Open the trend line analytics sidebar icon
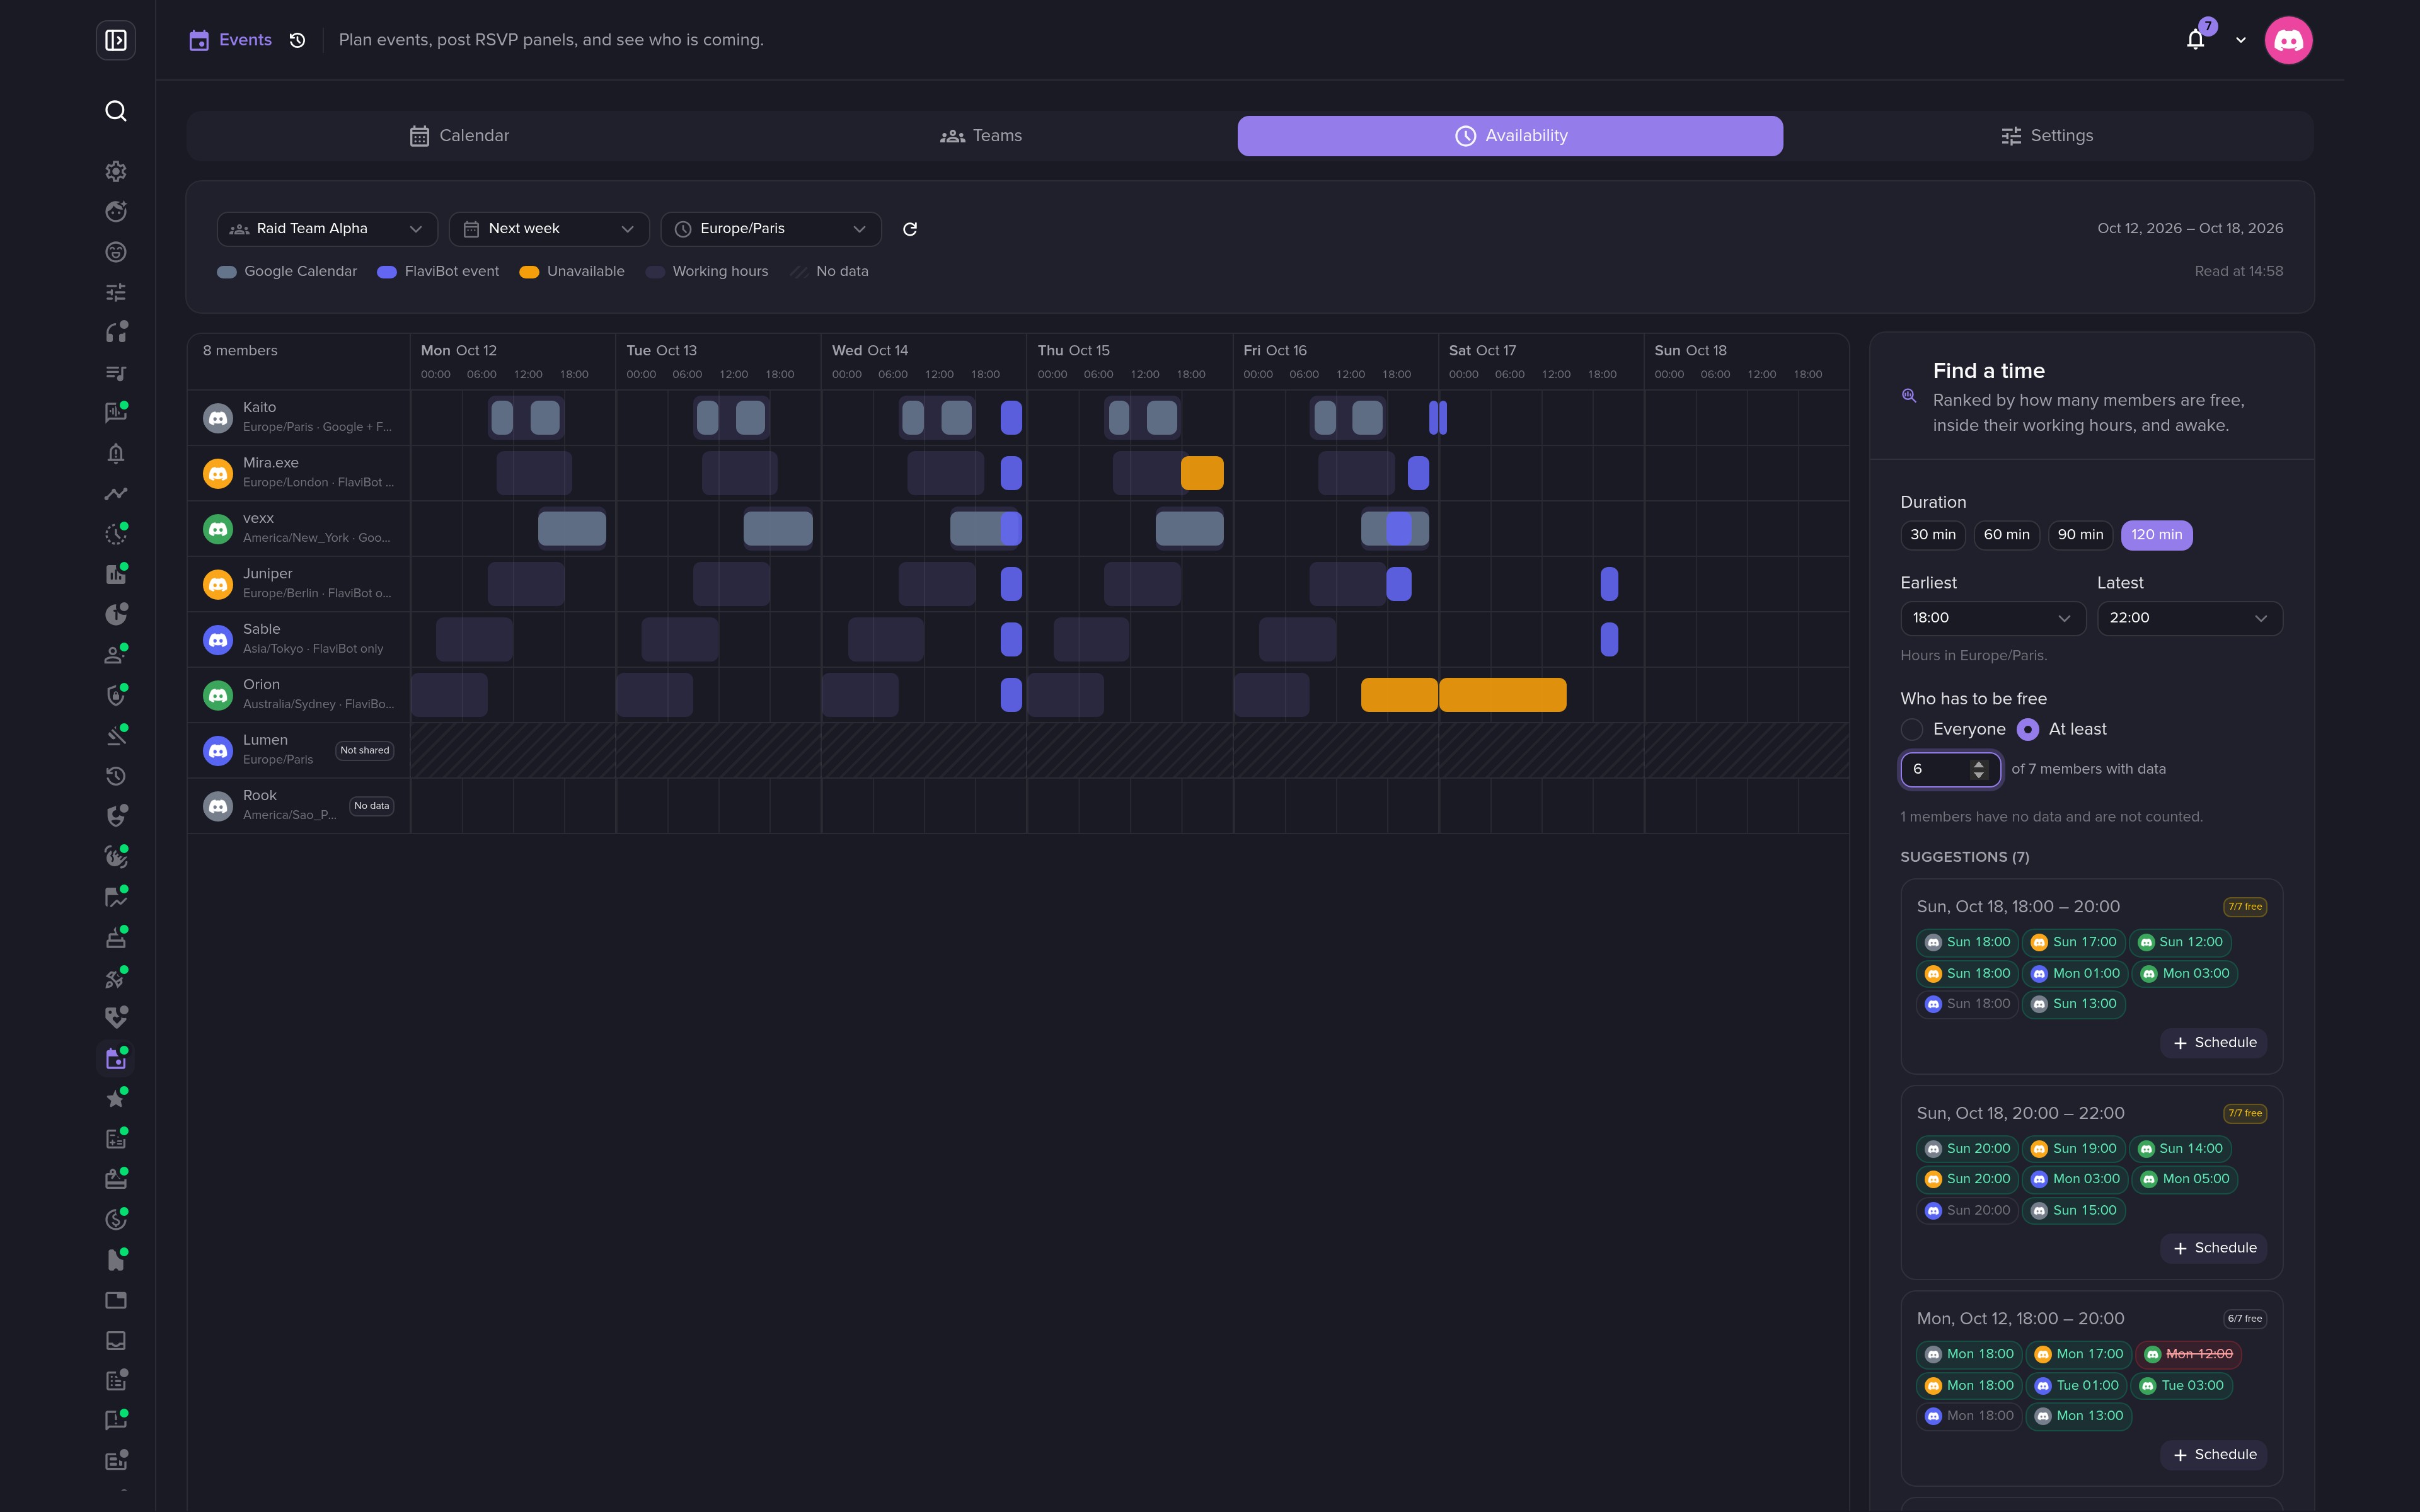The height and width of the screenshot is (1512, 2420). point(116,494)
